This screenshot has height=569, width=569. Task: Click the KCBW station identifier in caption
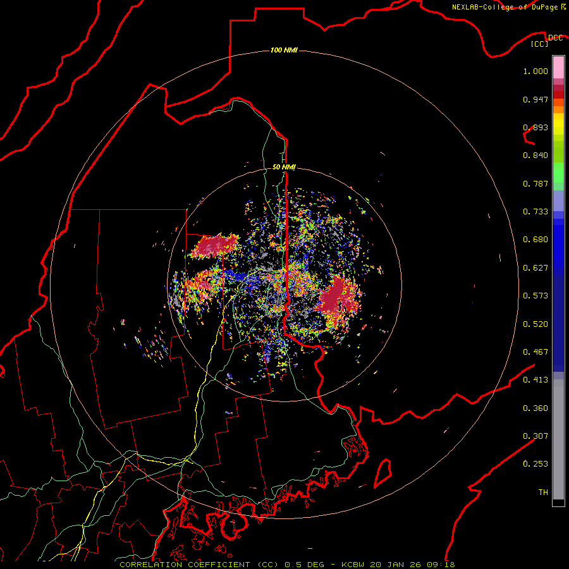coord(354,565)
